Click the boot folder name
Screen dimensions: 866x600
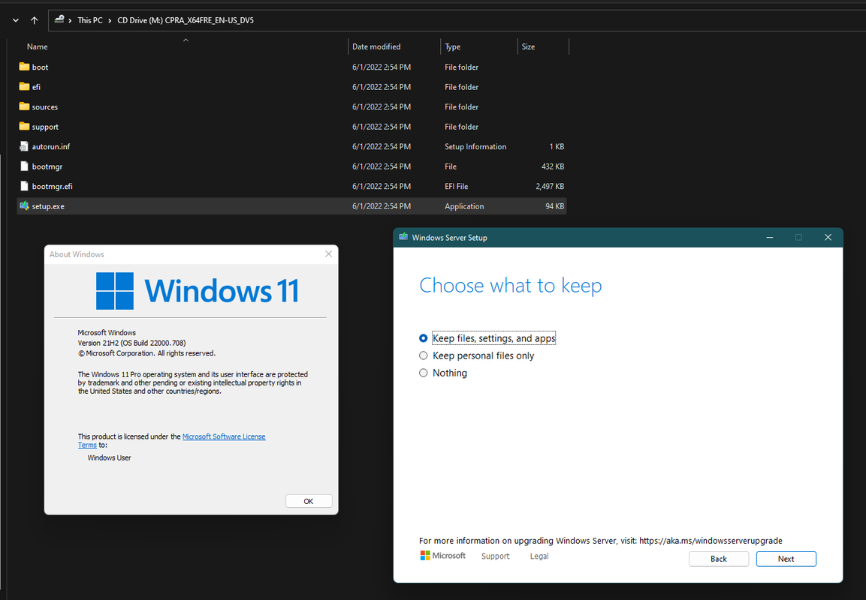(40, 67)
